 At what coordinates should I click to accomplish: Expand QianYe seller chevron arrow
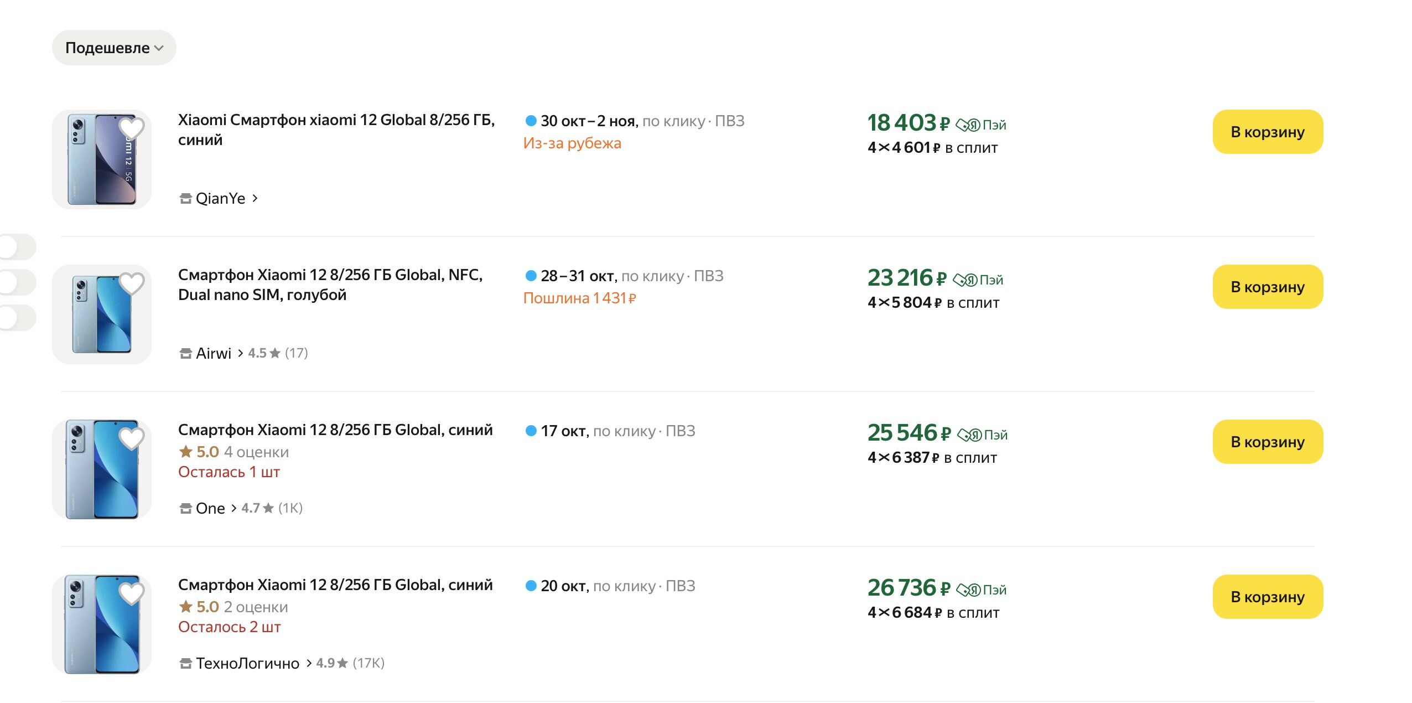(x=255, y=198)
